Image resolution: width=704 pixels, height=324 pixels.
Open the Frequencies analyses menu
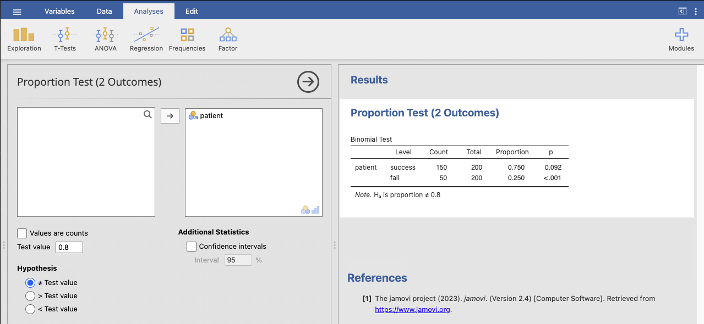pos(187,40)
